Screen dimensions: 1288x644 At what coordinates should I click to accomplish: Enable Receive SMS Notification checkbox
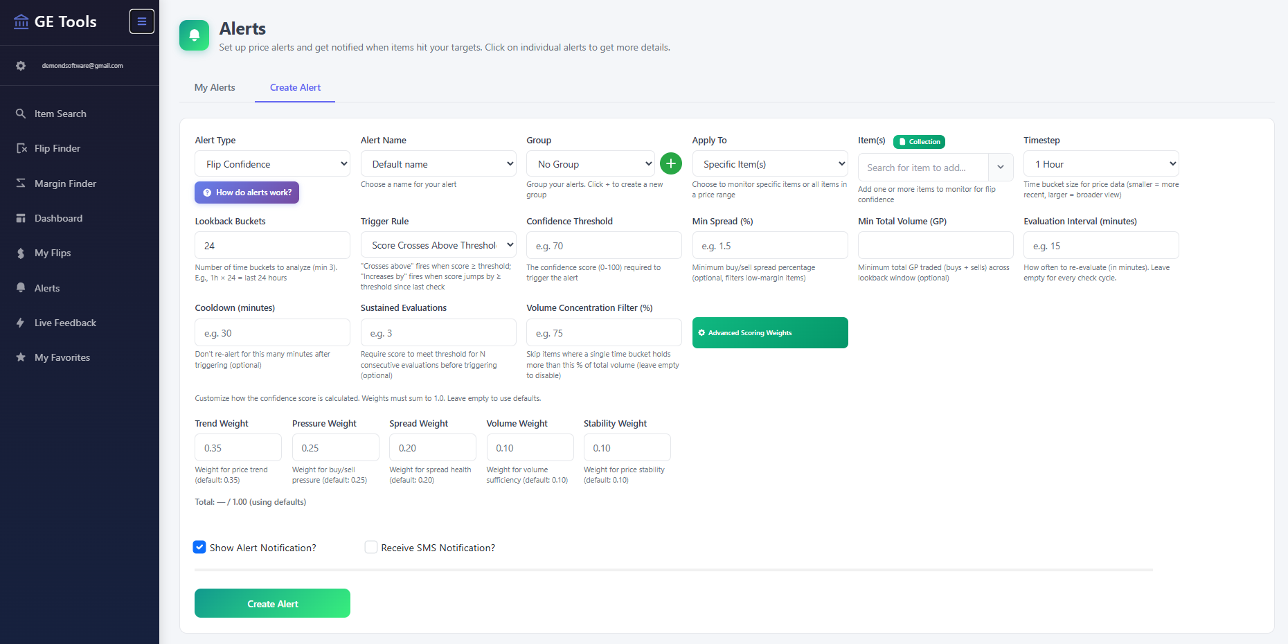tap(371, 547)
